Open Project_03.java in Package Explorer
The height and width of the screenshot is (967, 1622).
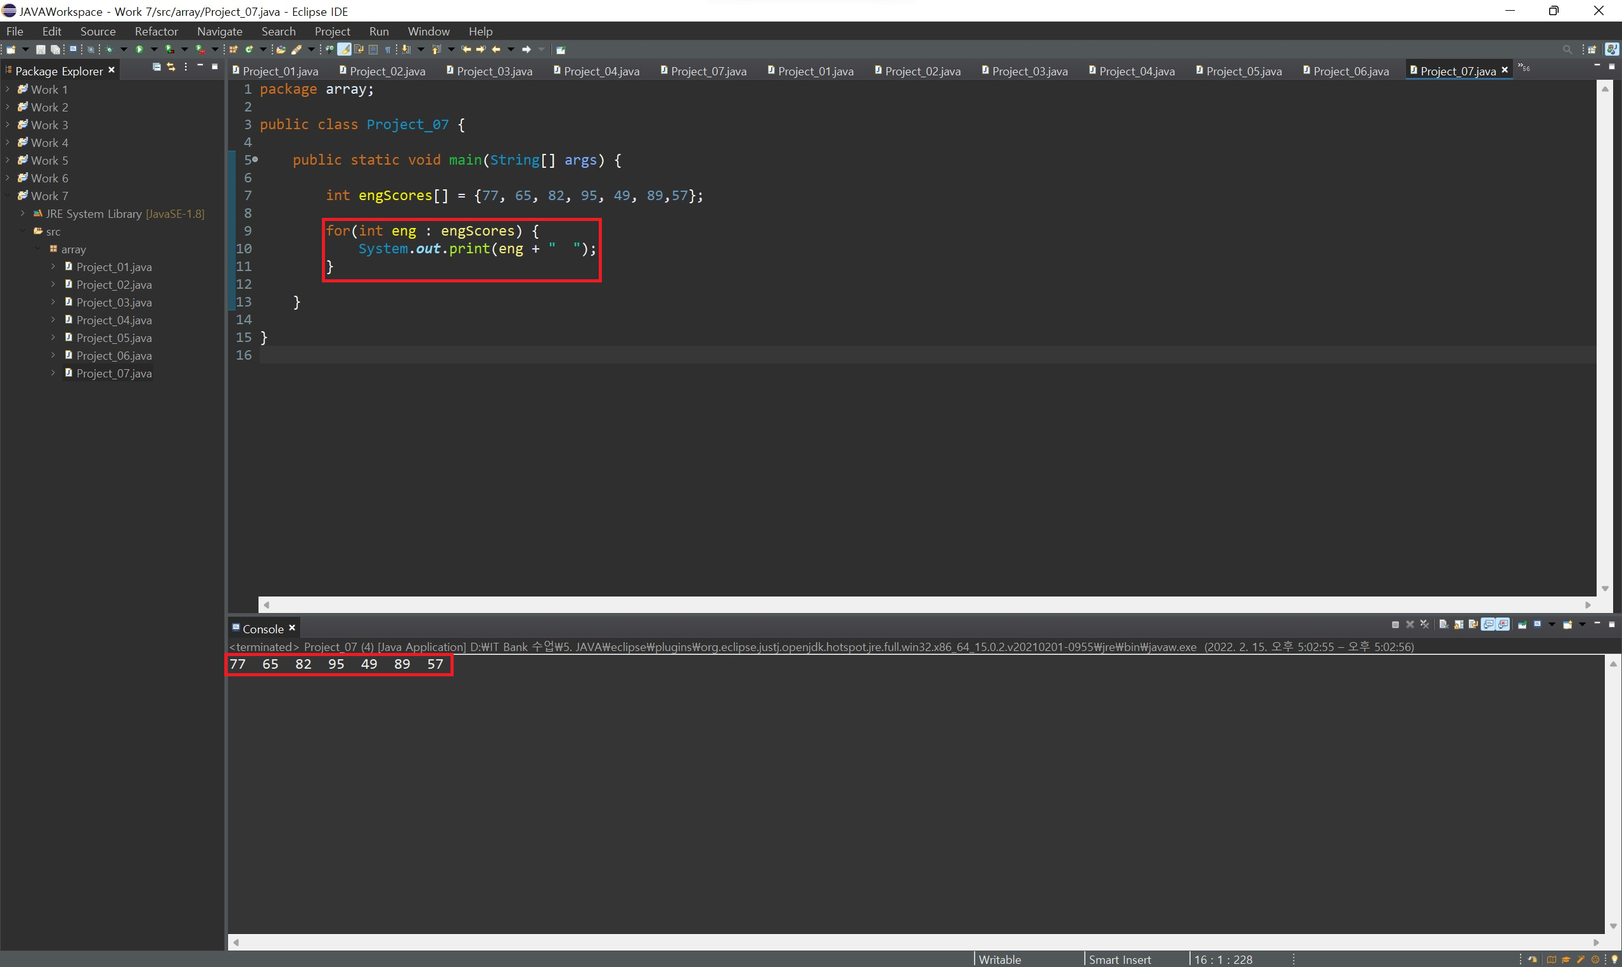[x=113, y=302]
